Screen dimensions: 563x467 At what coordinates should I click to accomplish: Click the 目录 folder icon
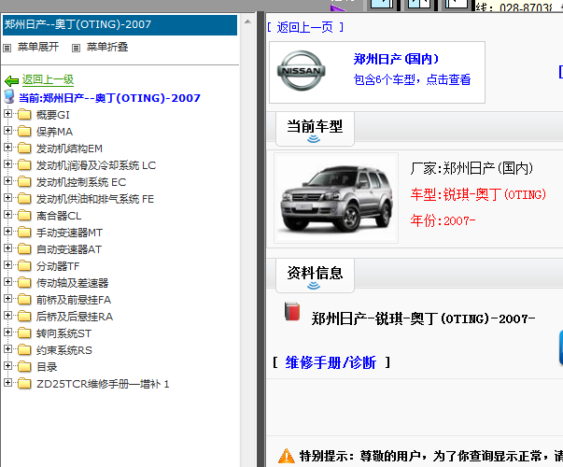[x=24, y=367]
